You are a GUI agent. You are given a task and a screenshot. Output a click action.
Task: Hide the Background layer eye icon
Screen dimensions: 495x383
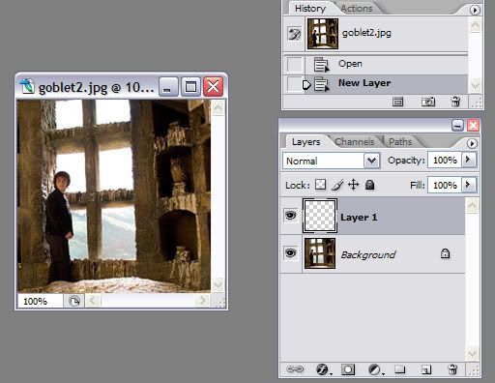[x=291, y=252]
